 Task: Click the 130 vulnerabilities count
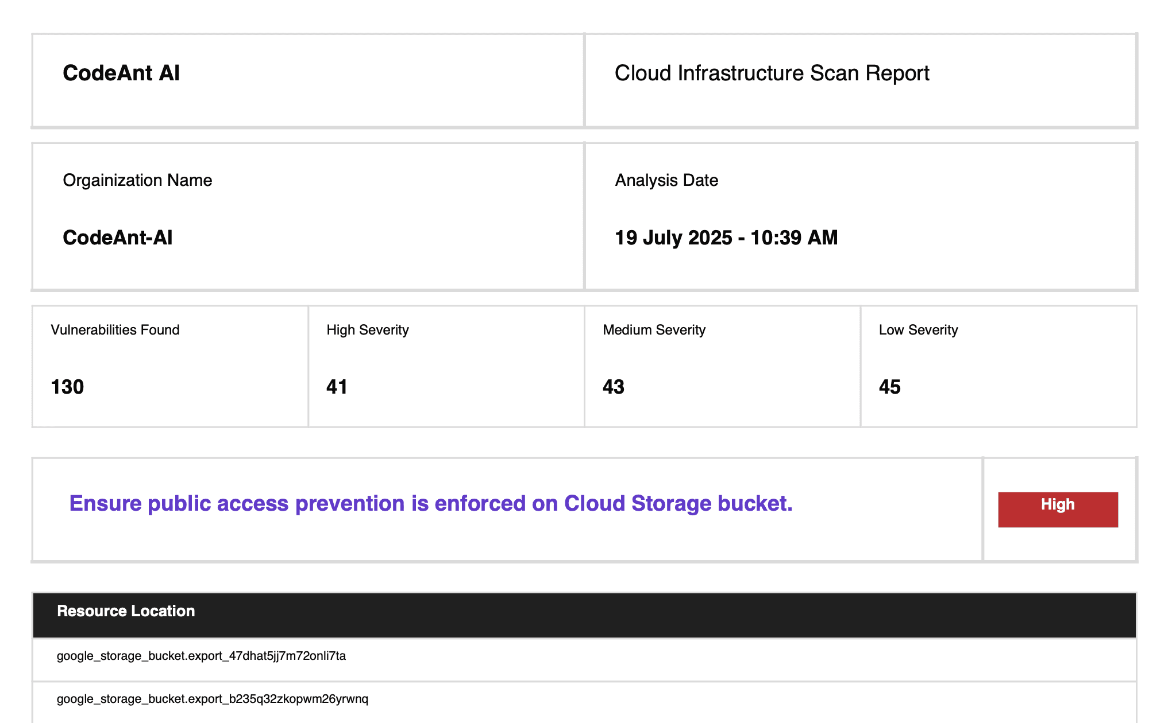[67, 387]
